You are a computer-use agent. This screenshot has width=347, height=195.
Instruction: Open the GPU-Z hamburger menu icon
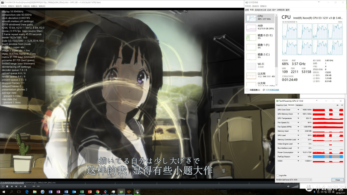click(342, 105)
